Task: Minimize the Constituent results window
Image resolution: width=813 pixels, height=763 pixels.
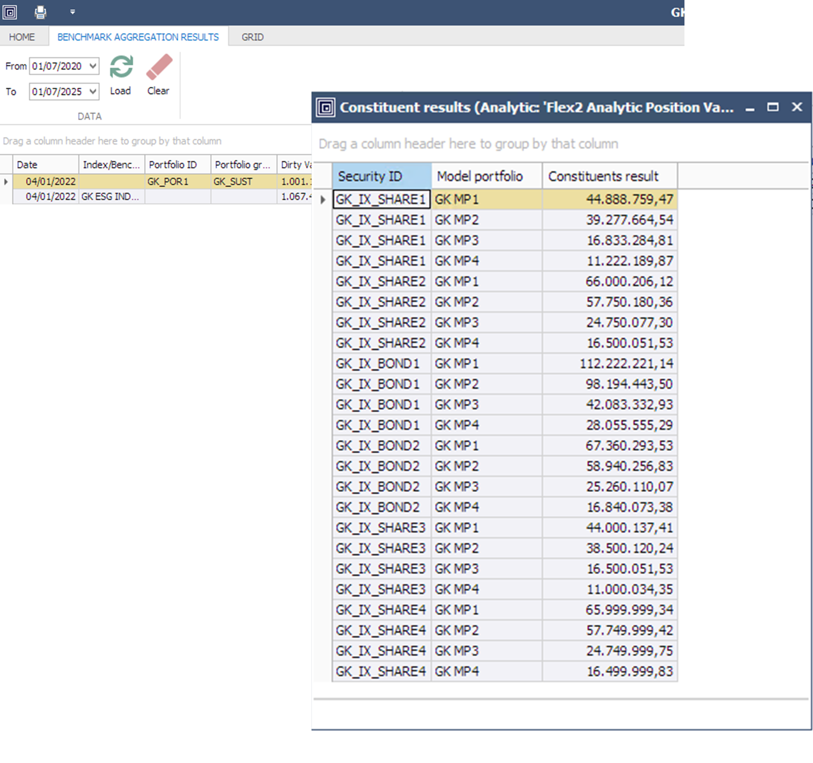Action: 750,108
